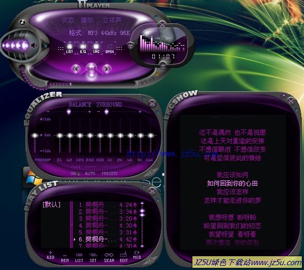The width and height of the screenshot is (304, 270).
Task: Close the main TTPlayer window
Action: pyautogui.click(x=163, y=25)
